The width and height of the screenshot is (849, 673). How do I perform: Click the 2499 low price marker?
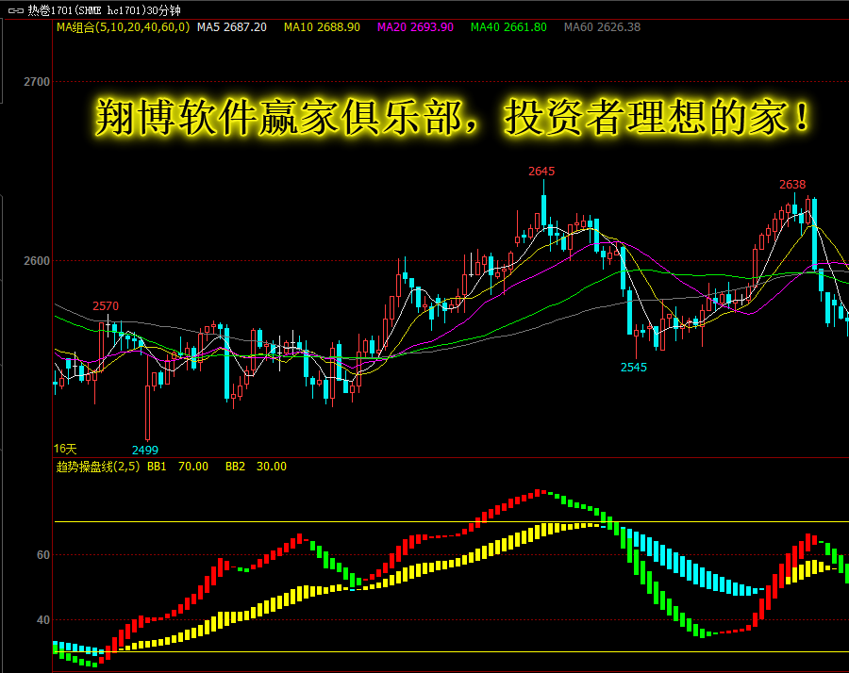145,451
